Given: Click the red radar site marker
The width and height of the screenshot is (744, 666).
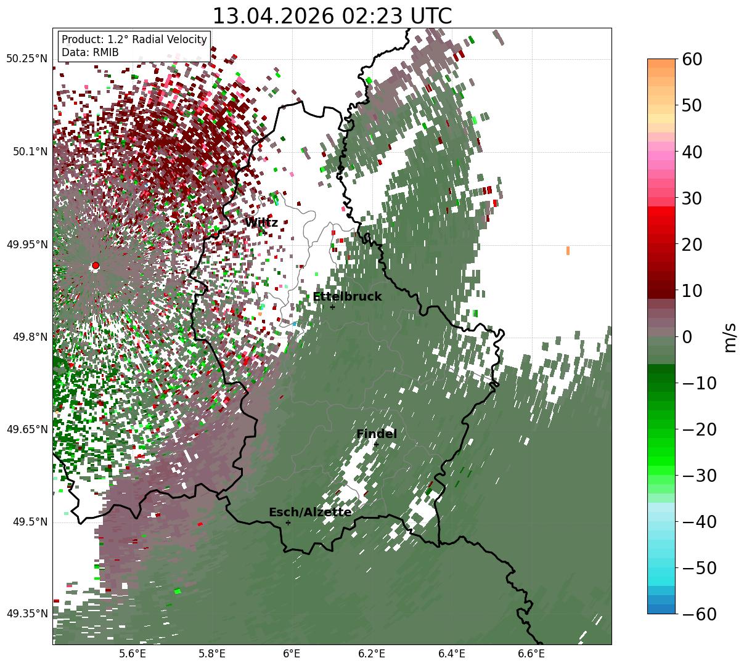Looking at the screenshot, I should coord(96,266).
